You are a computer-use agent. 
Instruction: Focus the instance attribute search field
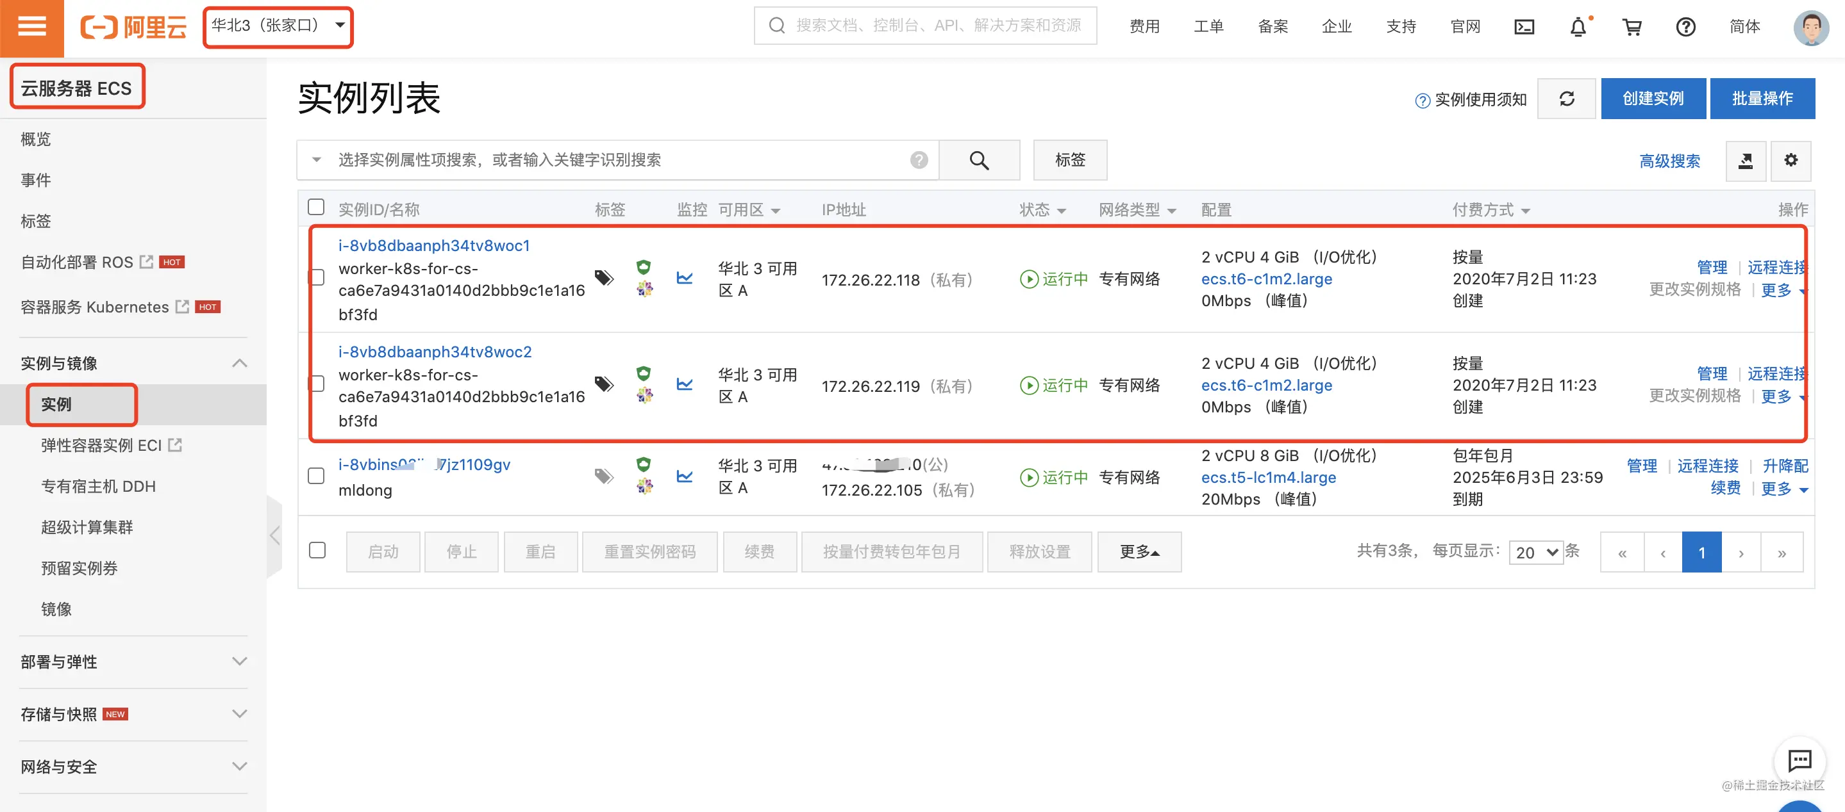click(617, 160)
